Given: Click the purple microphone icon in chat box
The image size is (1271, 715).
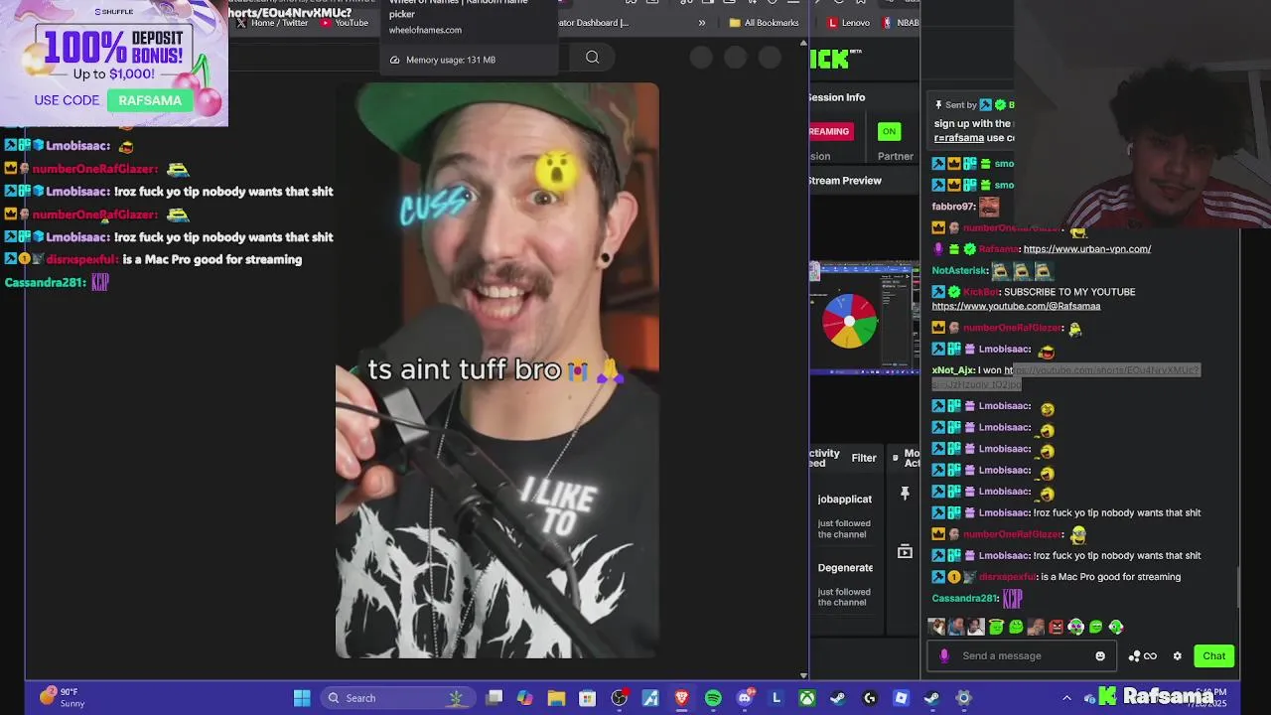Looking at the screenshot, I should [x=944, y=655].
